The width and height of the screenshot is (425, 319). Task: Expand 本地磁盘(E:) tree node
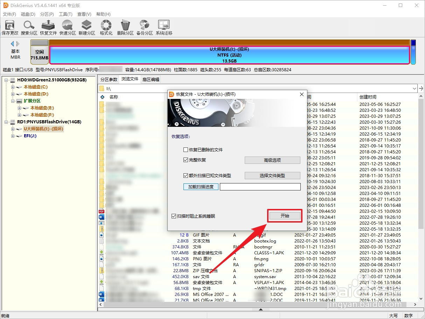pyautogui.click(x=20, y=108)
